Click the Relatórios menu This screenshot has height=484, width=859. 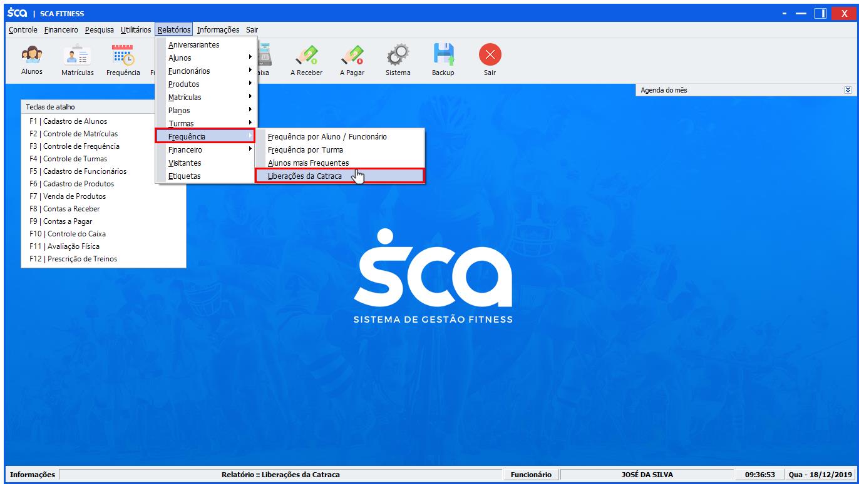click(x=174, y=29)
